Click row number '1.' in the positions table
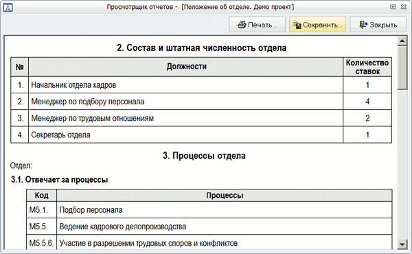The width and height of the screenshot is (412, 254). point(20,85)
